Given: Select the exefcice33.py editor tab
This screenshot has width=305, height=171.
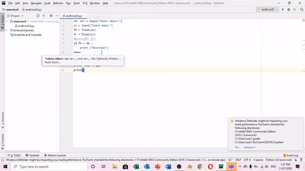Looking at the screenshot, I should (74, 16).
